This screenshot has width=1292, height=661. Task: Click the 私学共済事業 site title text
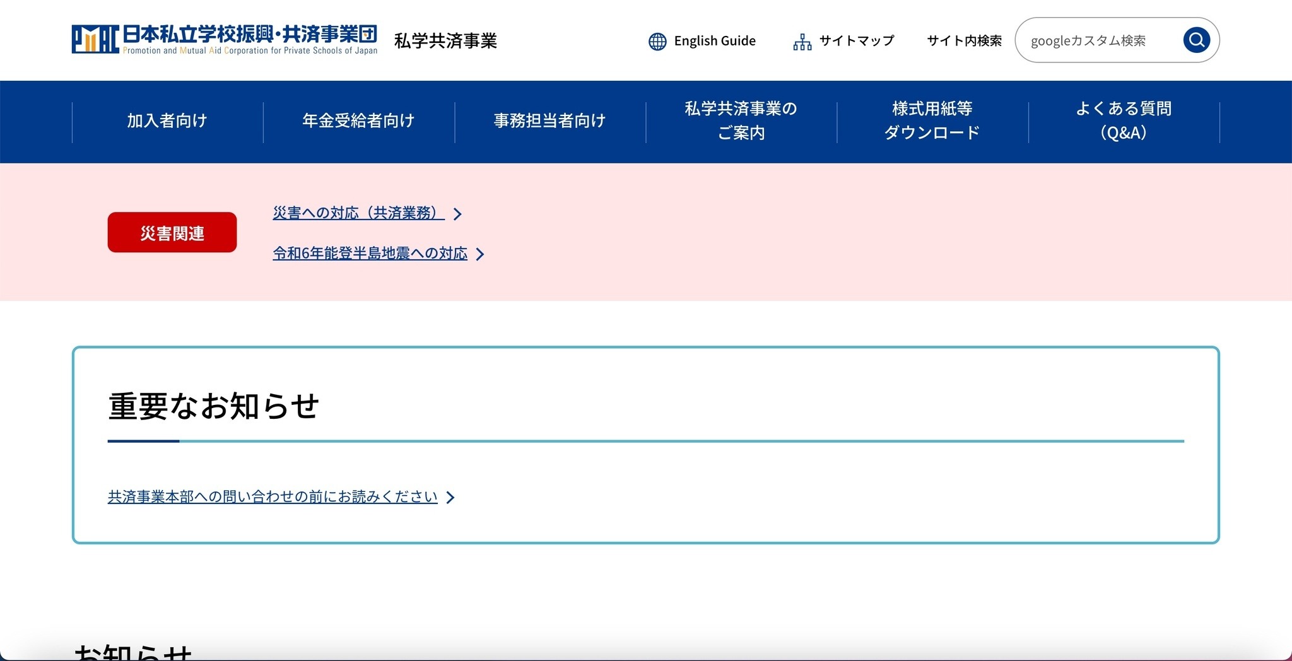445,41
